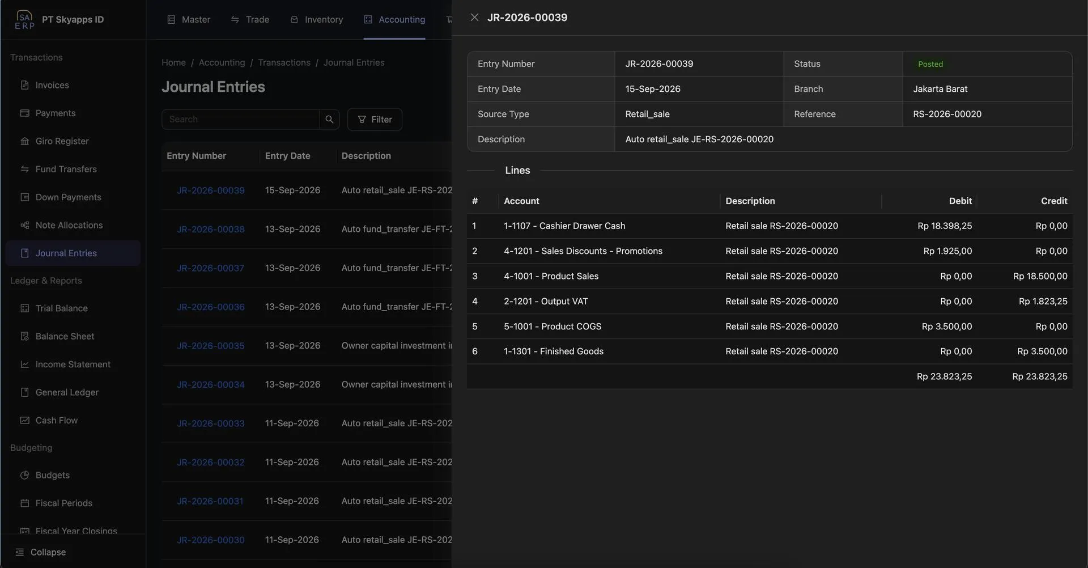Open the Trade top menu

pyautogui.click(x=250, y=19)
